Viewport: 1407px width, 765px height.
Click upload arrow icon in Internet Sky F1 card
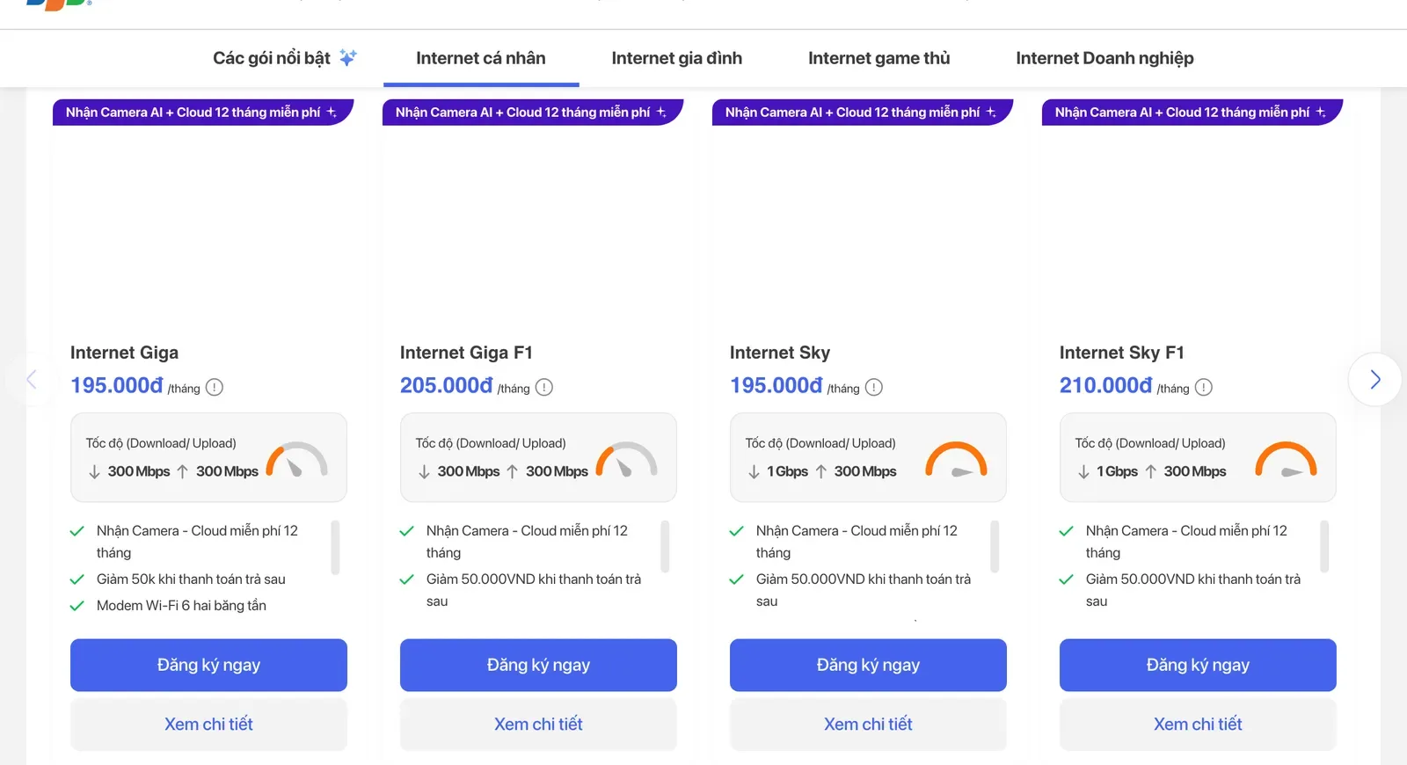click(1150, 472)
